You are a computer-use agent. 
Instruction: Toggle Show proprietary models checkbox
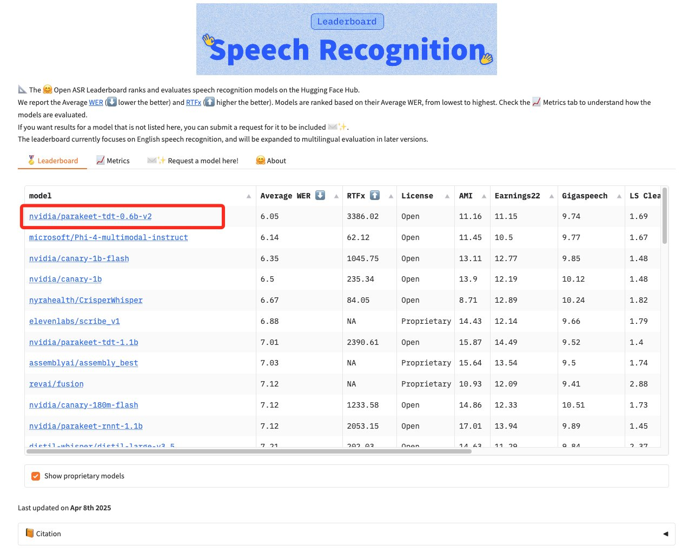[x=36, y=476]
